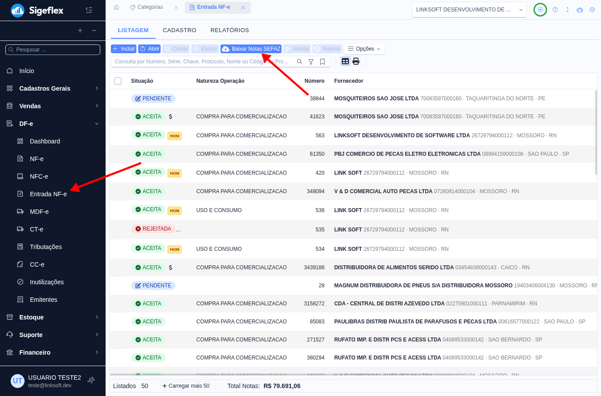Click the Incluir button
The width and height of the screenshot is (601, 396).
coord(124,49)
